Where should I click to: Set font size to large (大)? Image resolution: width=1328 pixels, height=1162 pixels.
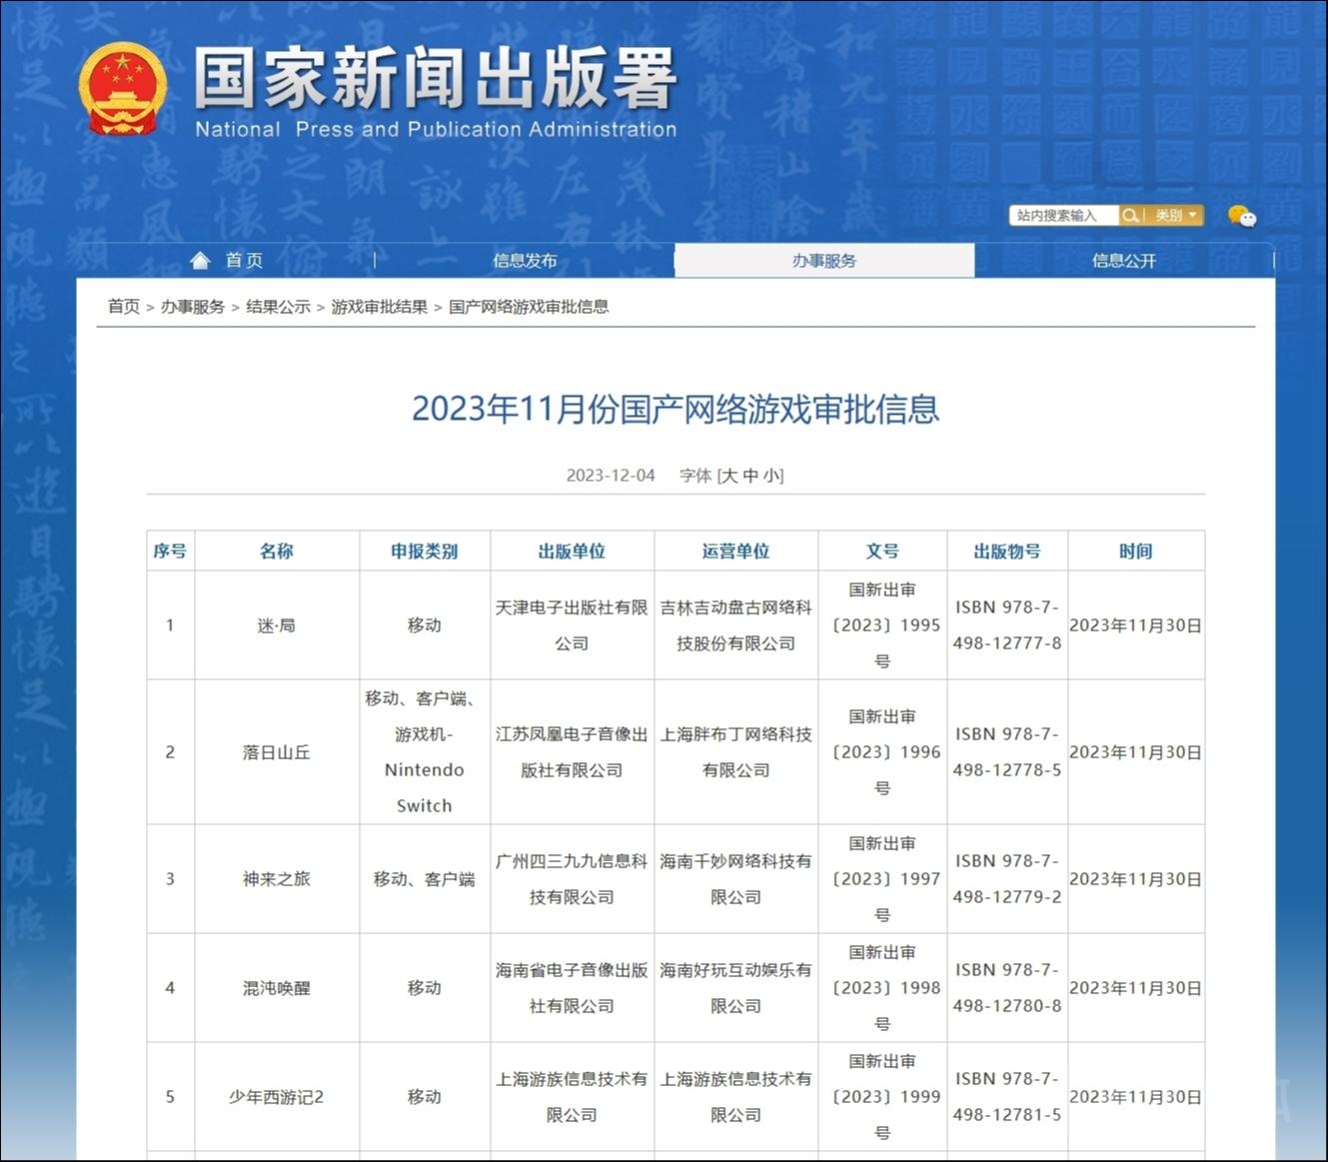pyautogui.click(x=729, y=476)
